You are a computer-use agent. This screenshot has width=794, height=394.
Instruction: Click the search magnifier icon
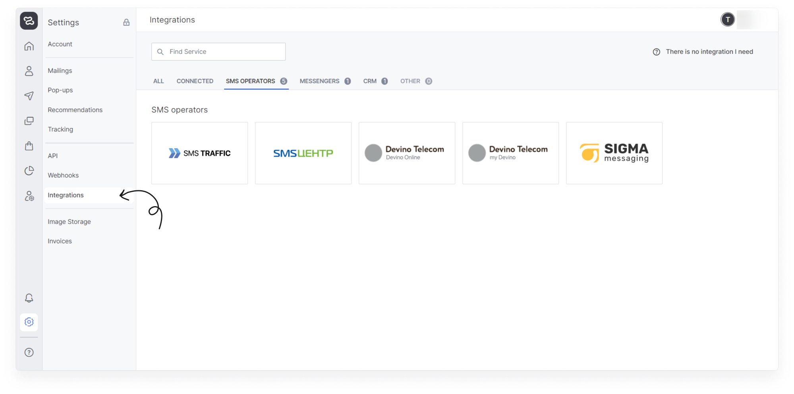(x=160, y=52)
